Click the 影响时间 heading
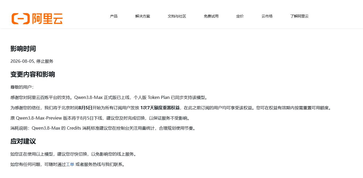 pos(23,49)
